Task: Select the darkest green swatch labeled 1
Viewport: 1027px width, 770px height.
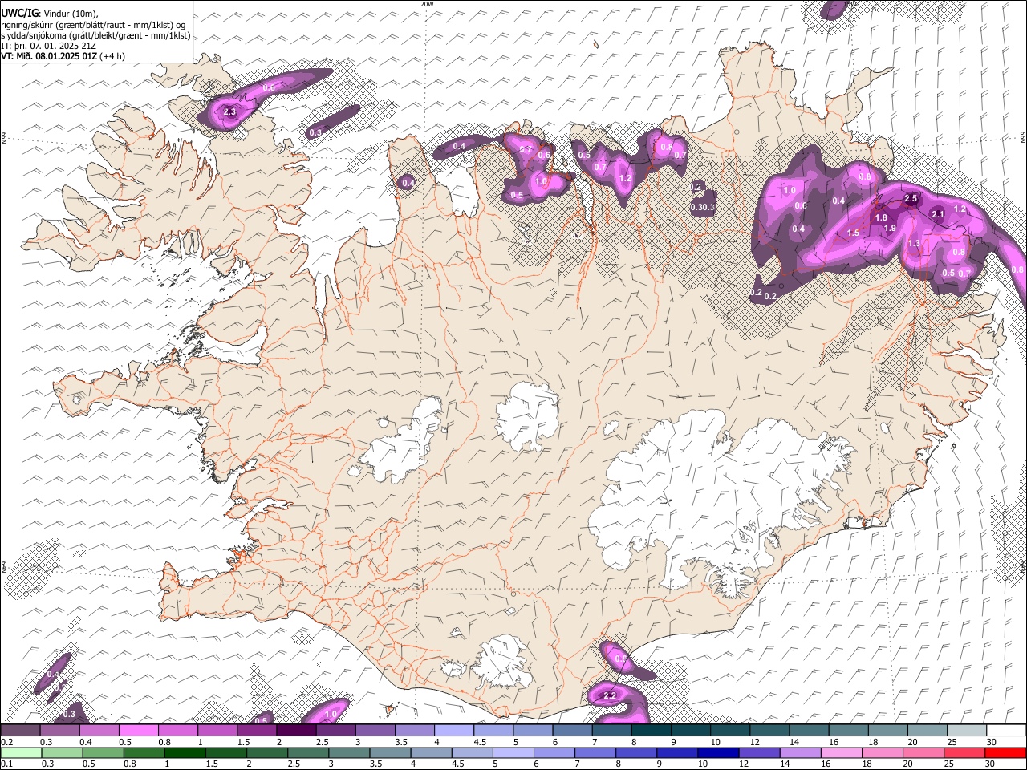Action: coord(185,753)
